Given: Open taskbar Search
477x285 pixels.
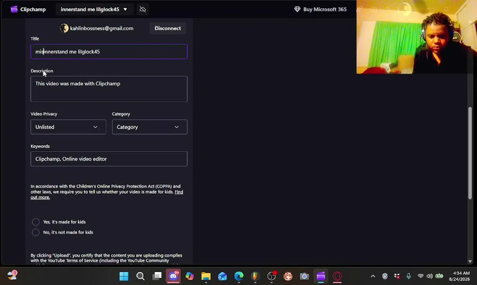Looking at the screenshot, I should [140, 276].
